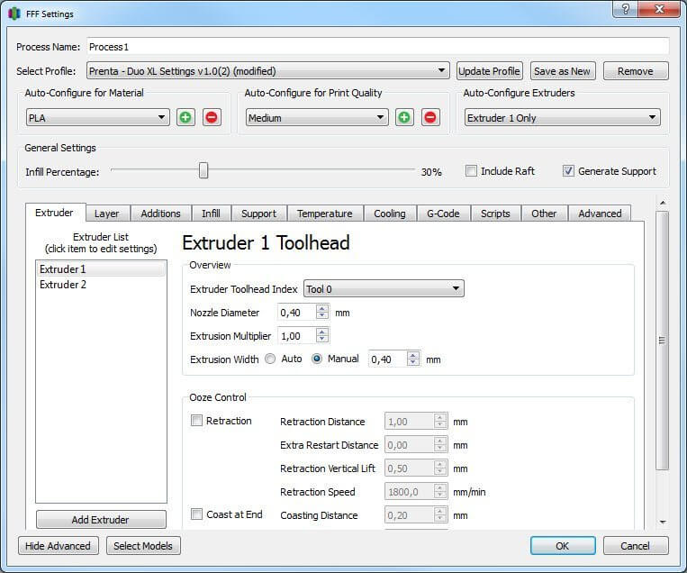Enable the Include Raft checkbox
Image resolution: width=687 pixels, height=573 pixels.
(471, 171)
